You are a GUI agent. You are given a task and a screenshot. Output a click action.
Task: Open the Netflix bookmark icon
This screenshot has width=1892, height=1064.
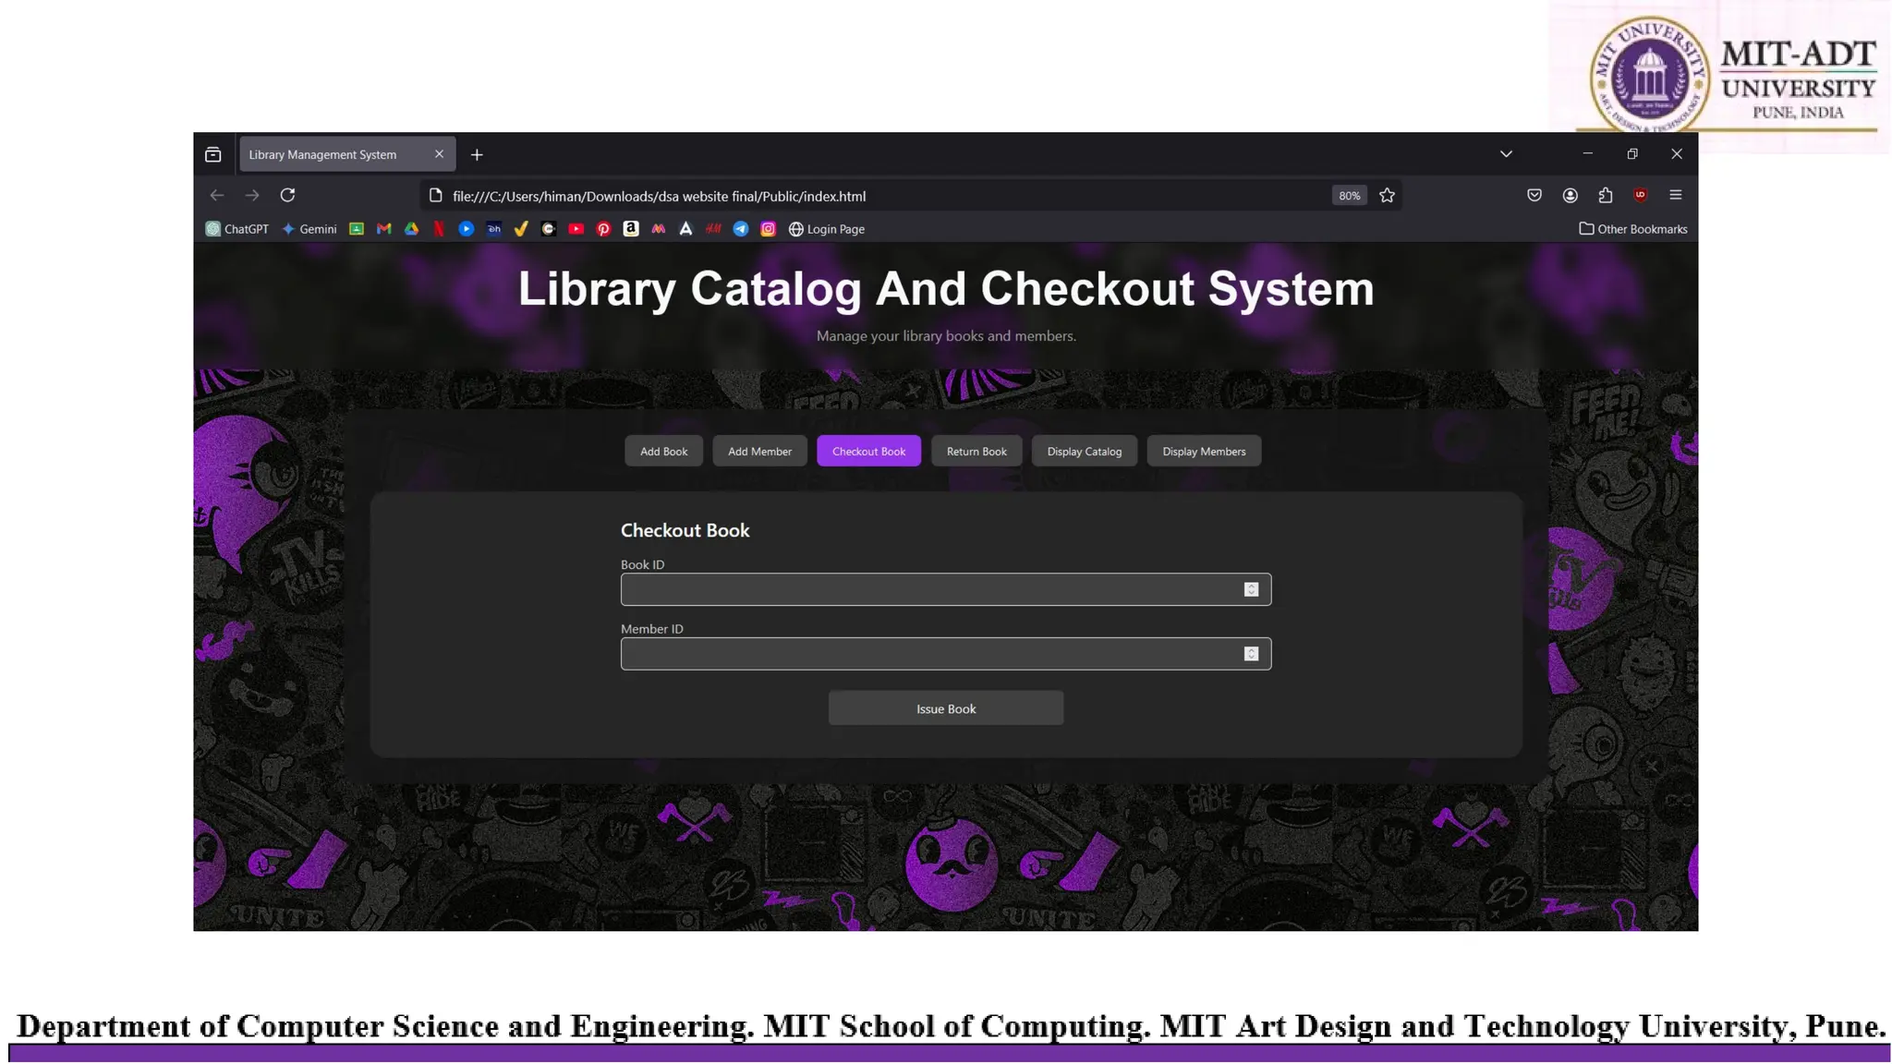point(439,229)
